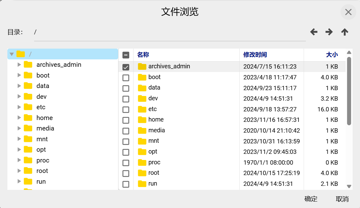Click the etc folder icon in file list
The width and height of the screenshot is (360, 208).
pos(142,109)
